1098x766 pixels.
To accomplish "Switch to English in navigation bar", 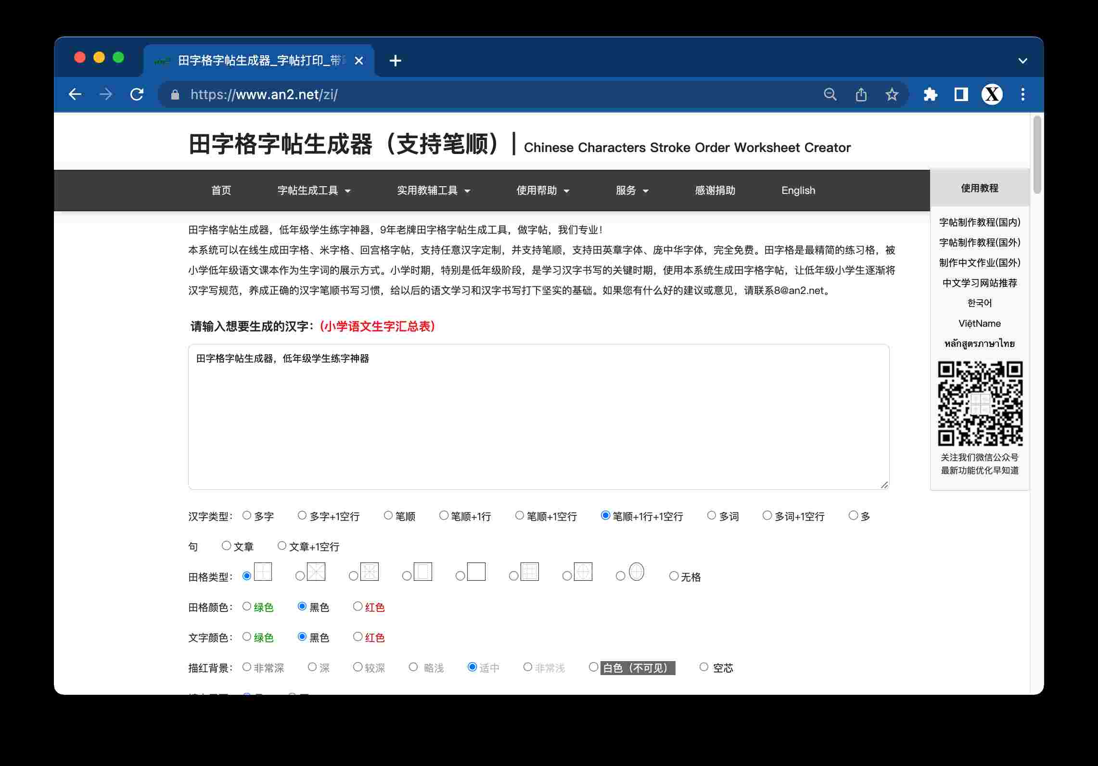I will 798,191.
